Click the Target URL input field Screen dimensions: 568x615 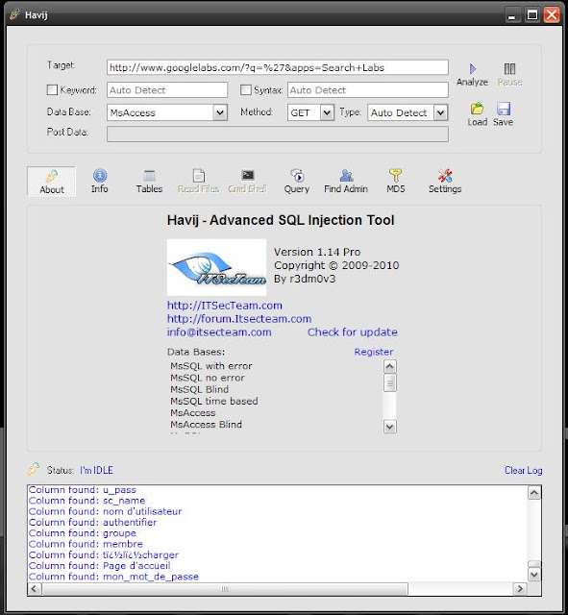278,67
